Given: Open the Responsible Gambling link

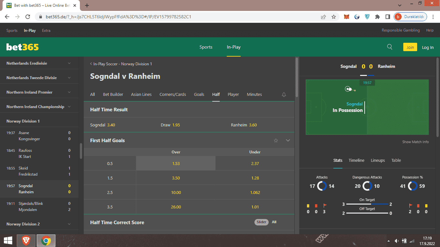Looking at the screenshot, I should tap(401, 30).
